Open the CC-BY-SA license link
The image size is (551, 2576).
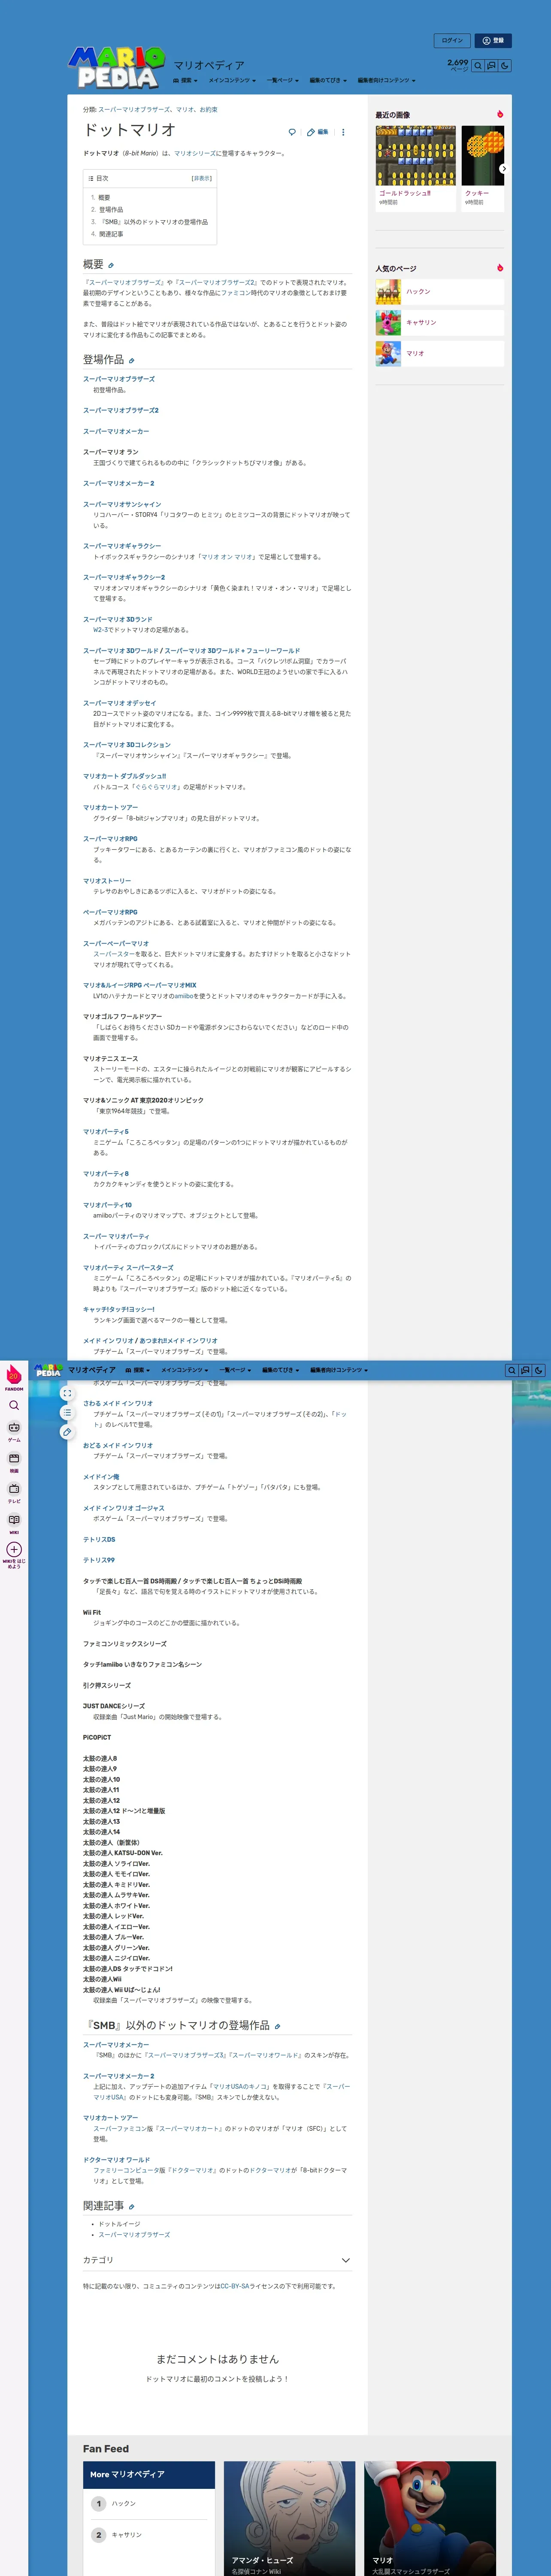(x=235, y=2287)
